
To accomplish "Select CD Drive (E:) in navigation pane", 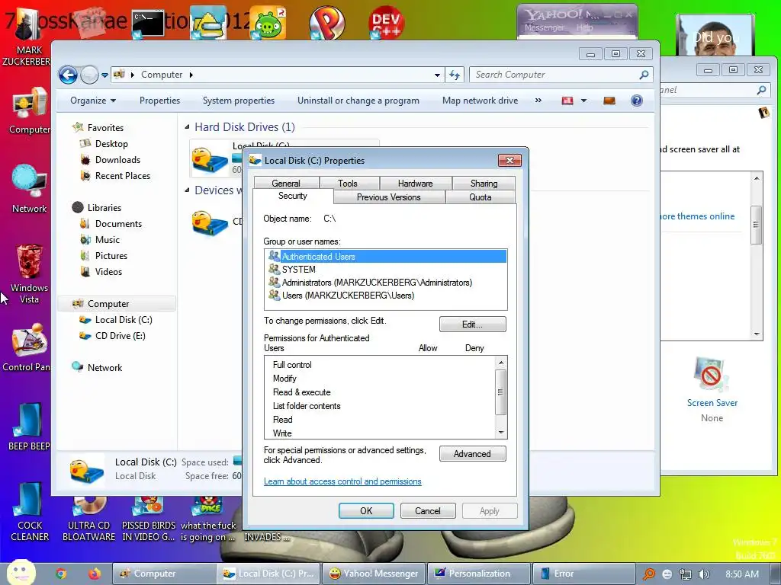I will click(x=120, y=336).
